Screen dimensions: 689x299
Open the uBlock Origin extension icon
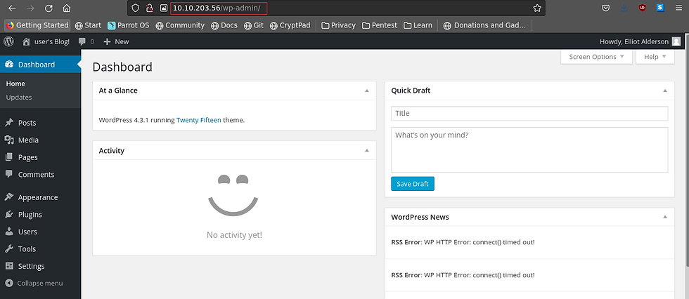(642, 8)
